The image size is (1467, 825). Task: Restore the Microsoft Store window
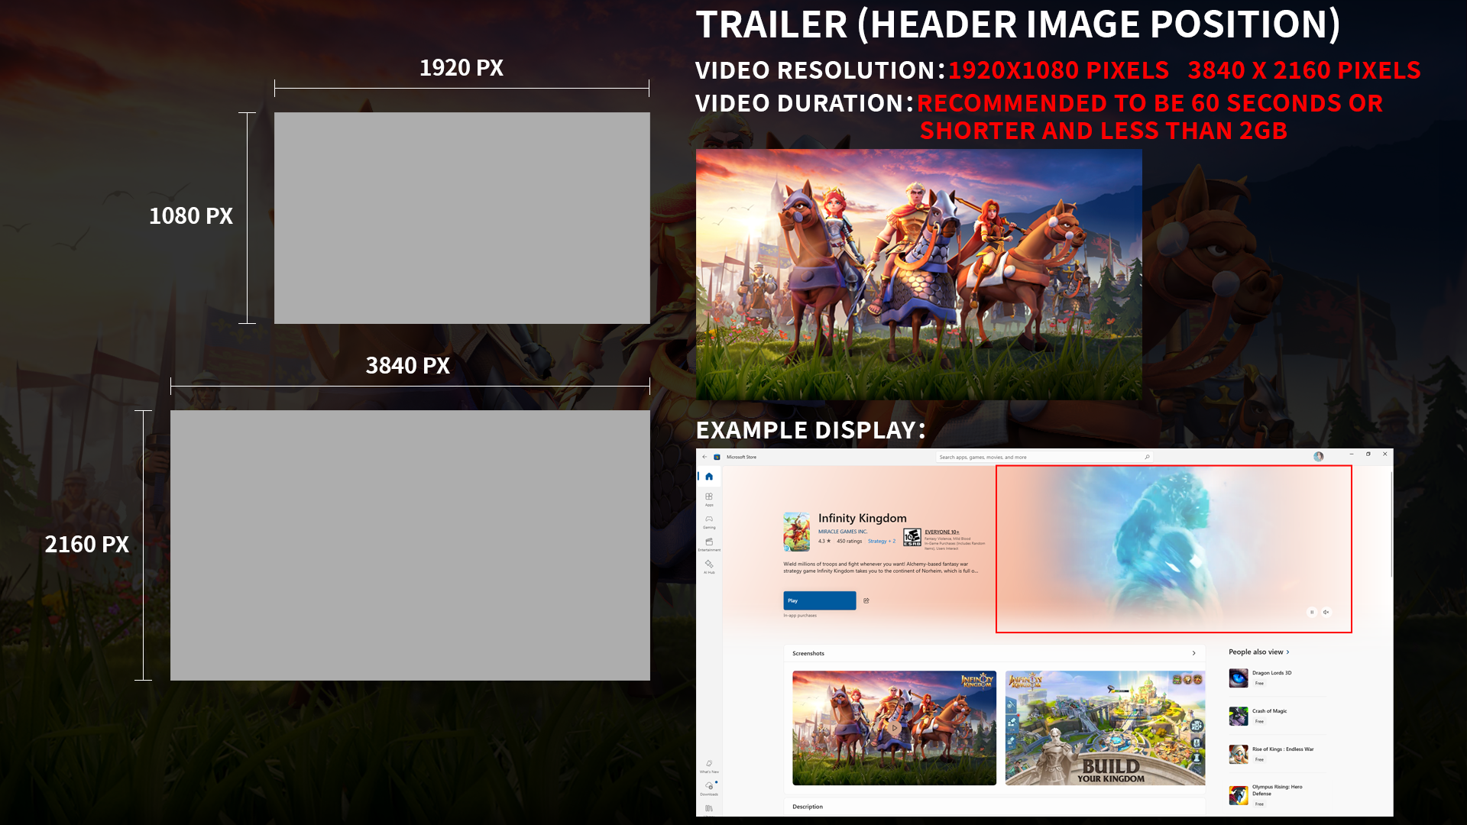click(x=1368, y=454)
